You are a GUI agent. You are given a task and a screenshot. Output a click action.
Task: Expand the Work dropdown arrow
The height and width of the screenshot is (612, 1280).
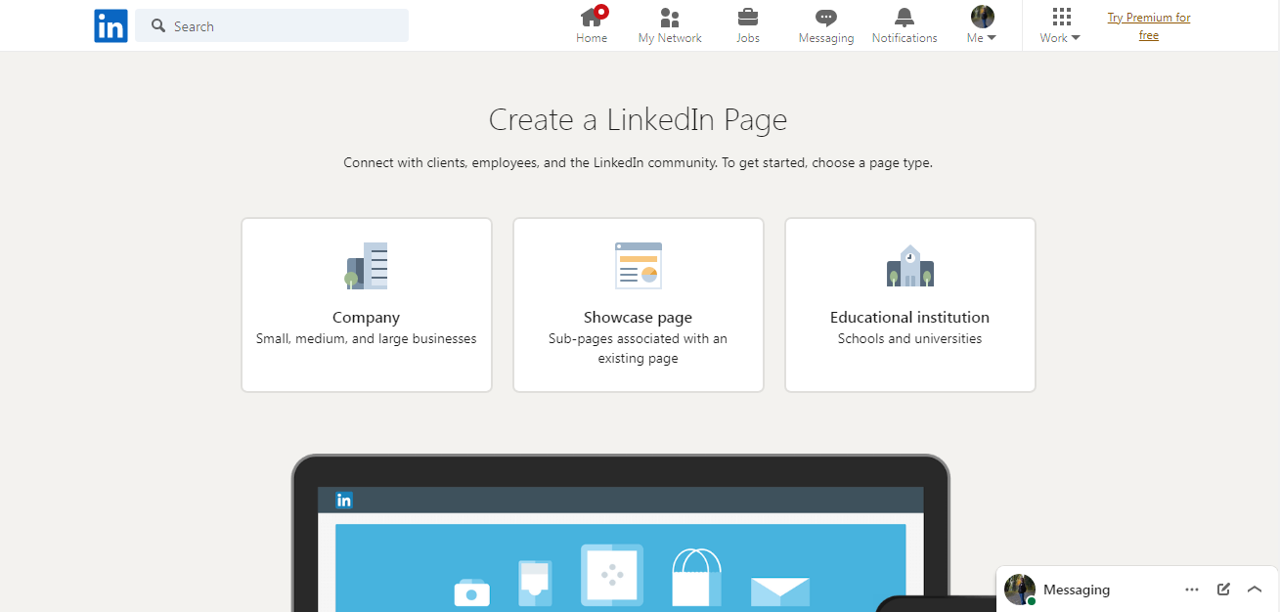(1076, 38)
